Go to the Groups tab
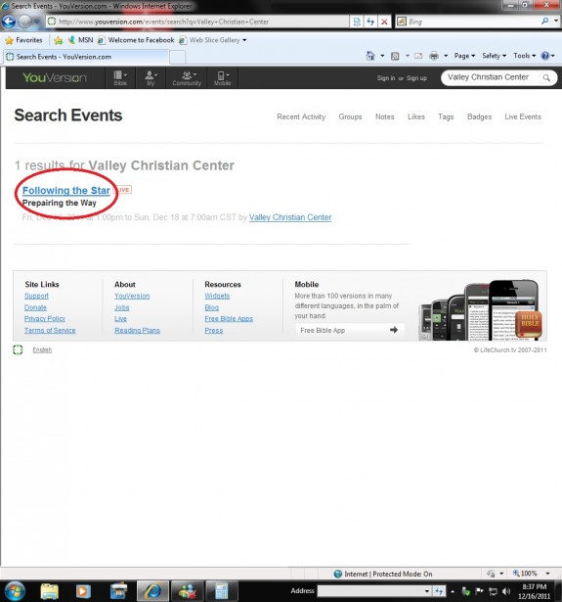562x602 pixels. tap(350, 116)
